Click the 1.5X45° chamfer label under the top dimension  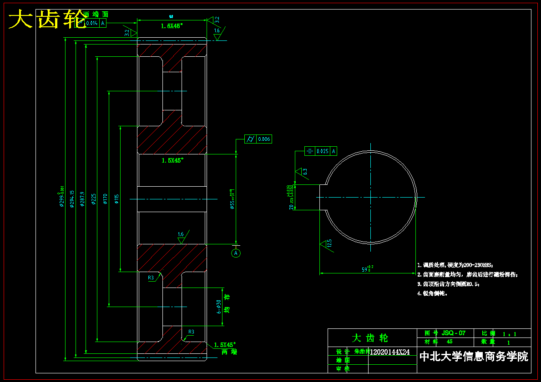pyautogui.click(x=172, y=26)
